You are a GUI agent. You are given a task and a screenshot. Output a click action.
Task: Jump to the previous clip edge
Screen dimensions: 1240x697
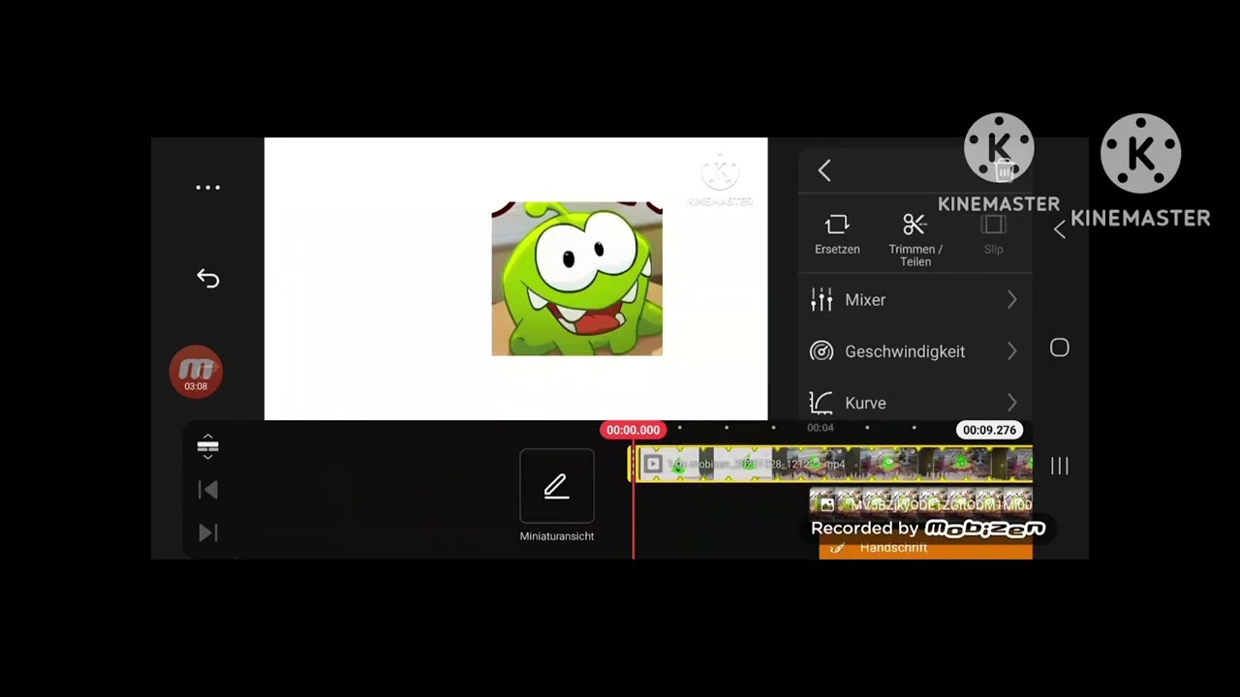[207, 490]
